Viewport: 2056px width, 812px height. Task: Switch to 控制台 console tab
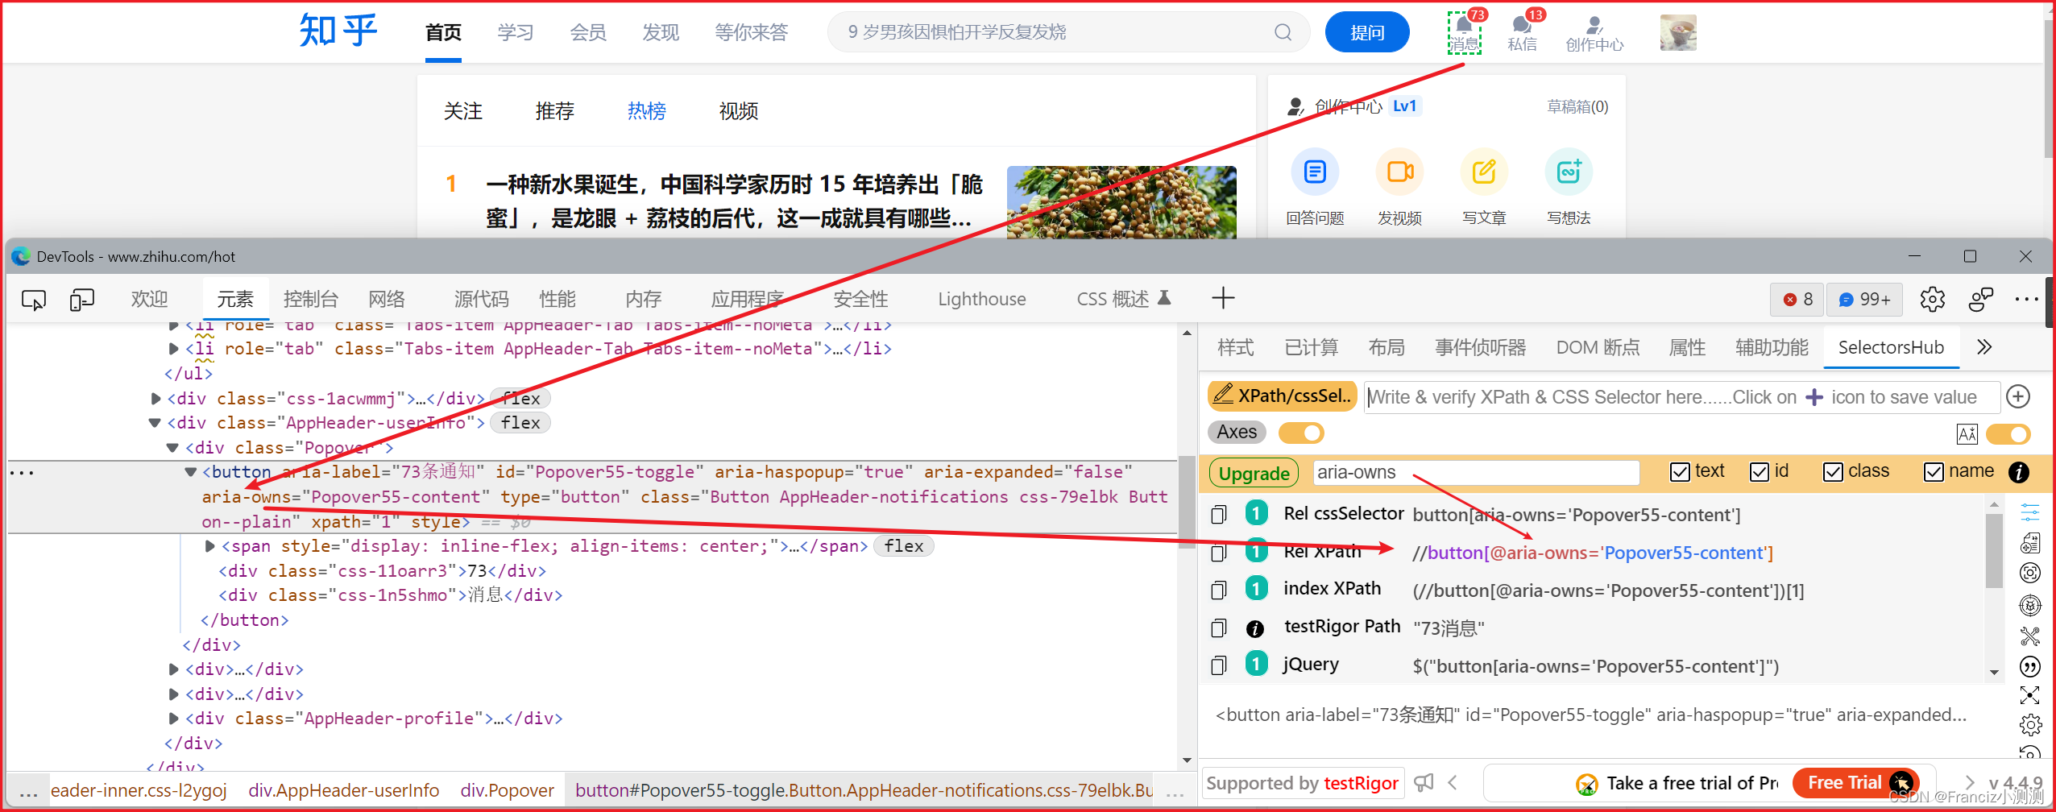tap(310, 299)
